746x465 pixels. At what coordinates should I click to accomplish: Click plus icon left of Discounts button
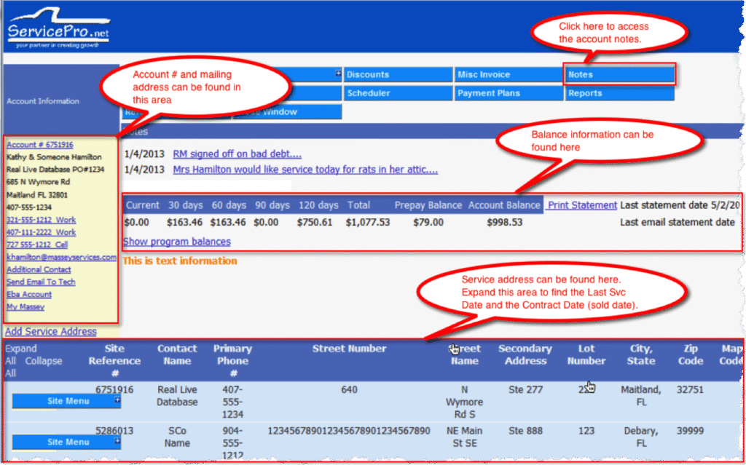point(338,73)
